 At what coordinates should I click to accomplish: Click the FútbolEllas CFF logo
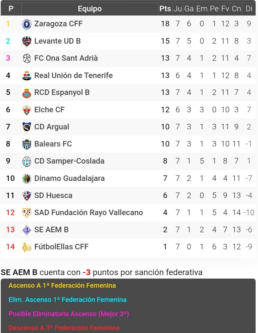click(27, 247)
